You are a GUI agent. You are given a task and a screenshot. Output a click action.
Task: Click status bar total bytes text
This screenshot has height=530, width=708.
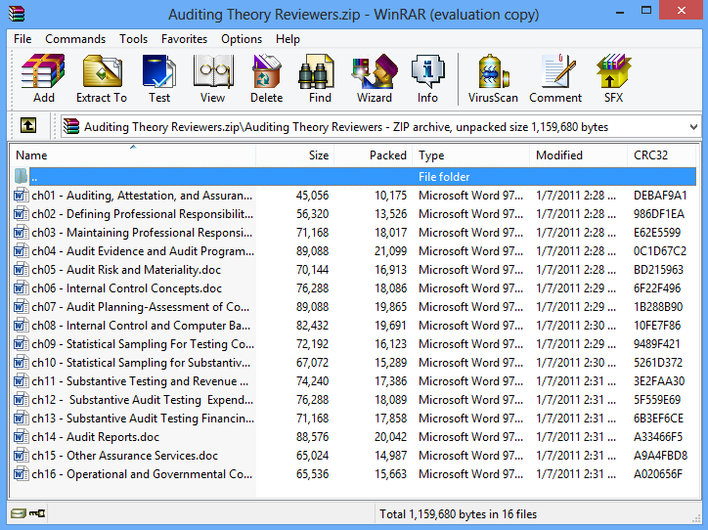click(458, 514)
